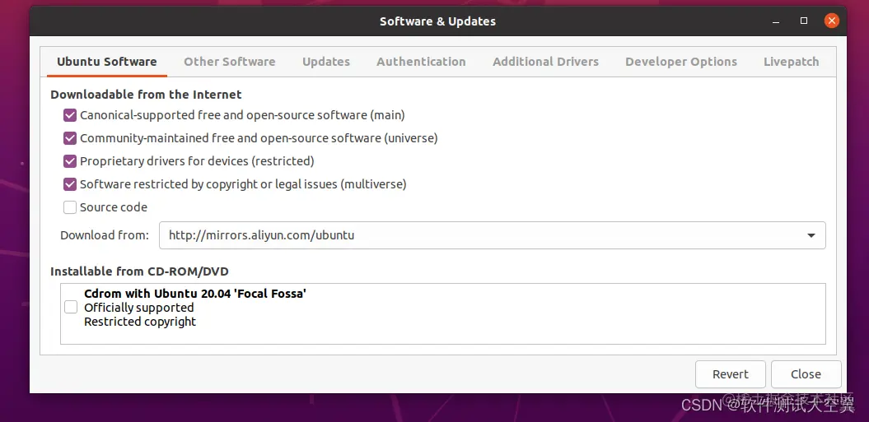Switch to Developer Options tab
Image resolution: width=869 pixels, height=422 pixels.
(x=681, y=62)
